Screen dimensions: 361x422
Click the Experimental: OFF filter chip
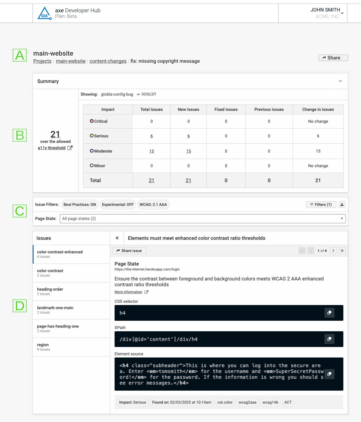tap(118, 205)
